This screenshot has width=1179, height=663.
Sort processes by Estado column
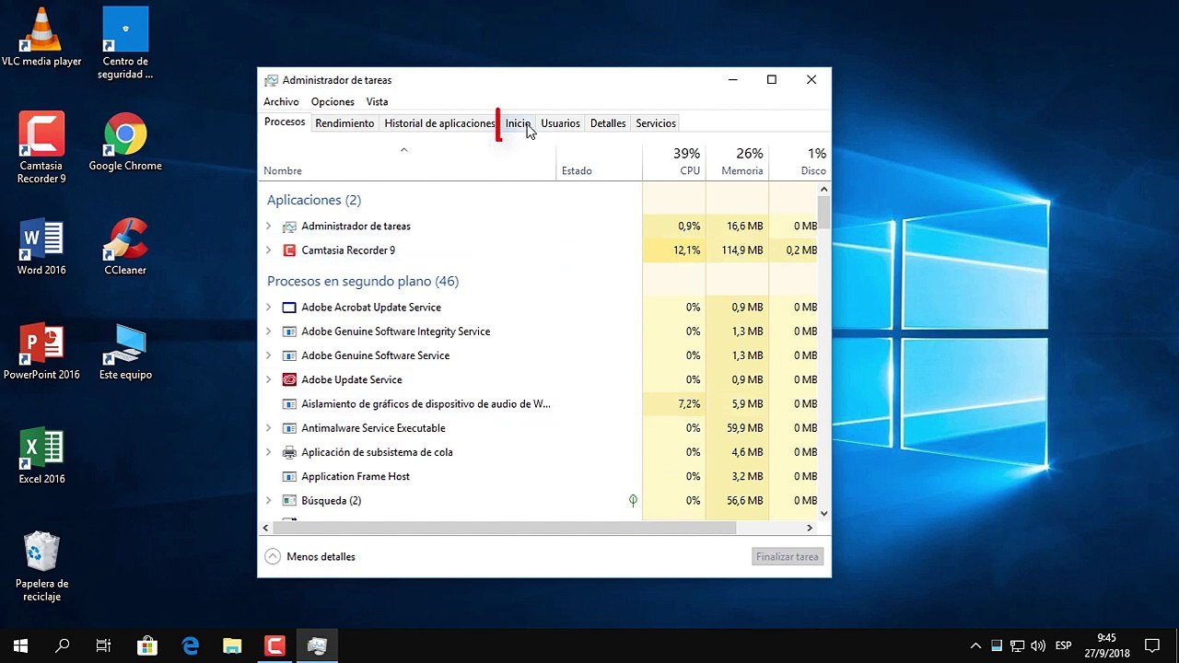599,162
